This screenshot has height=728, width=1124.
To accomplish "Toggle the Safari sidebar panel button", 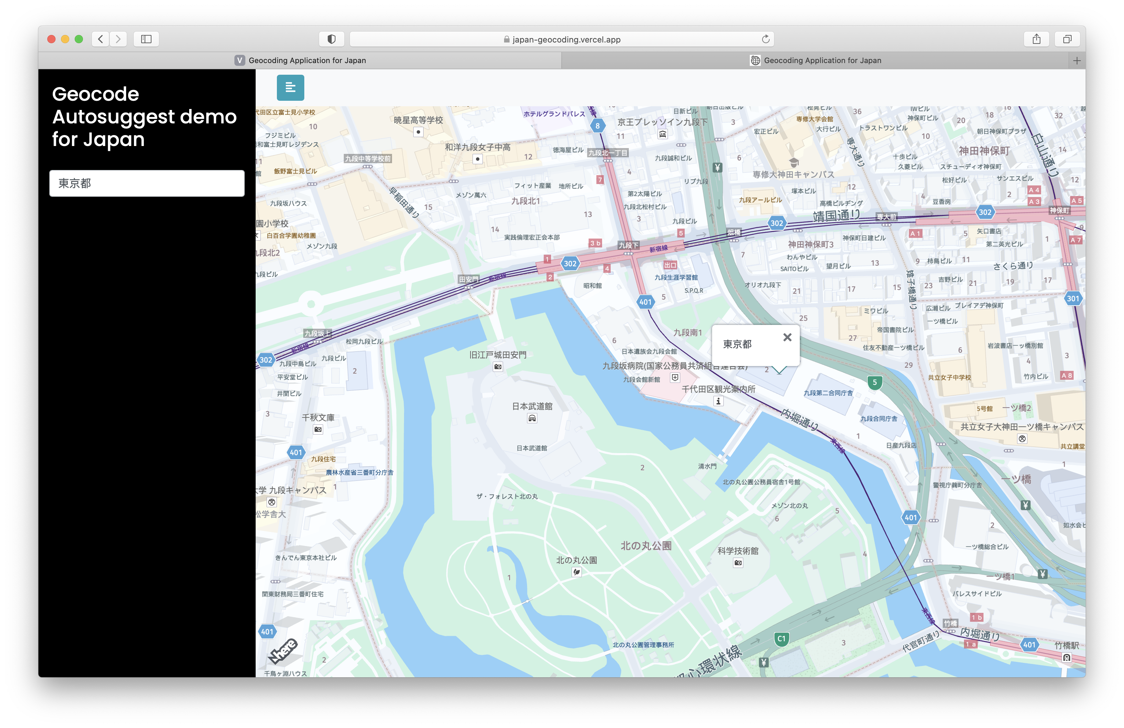I will coord(146,39).
